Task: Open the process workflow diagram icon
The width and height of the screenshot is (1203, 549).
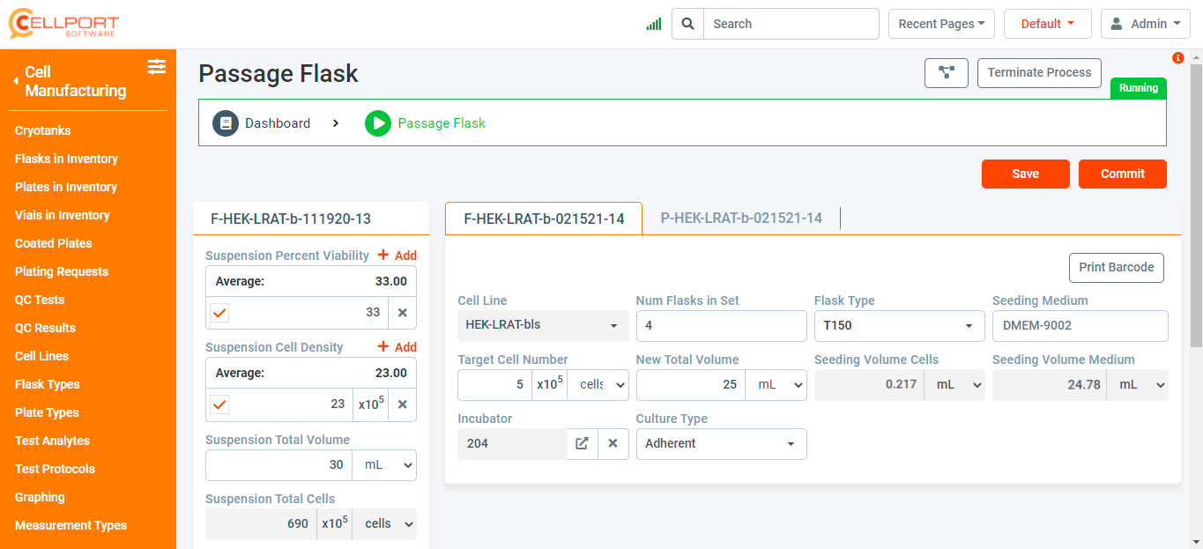Action: pos(947,73)
